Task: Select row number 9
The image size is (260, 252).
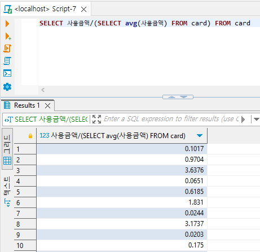Action: pyautogui.click(x=25, y=235)
